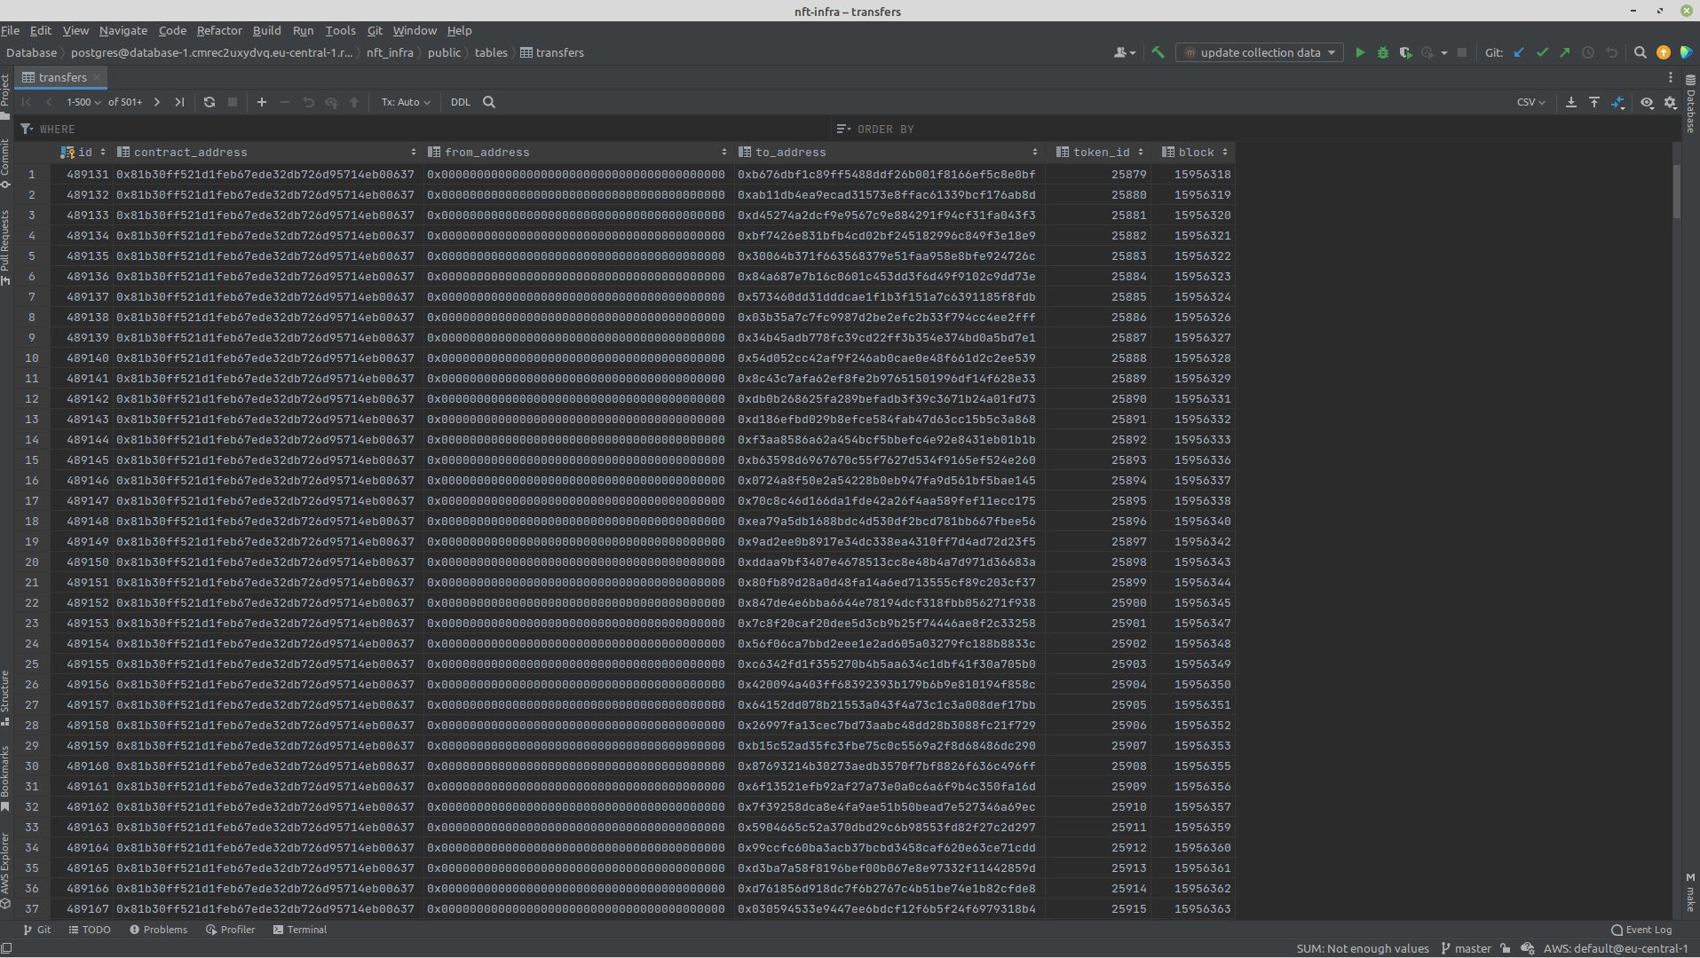Click Git Push green arrow

[1565, 53]
